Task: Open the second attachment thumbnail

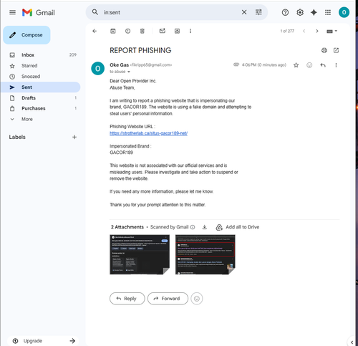Action: pyautogui.click(x=205, y=254)
